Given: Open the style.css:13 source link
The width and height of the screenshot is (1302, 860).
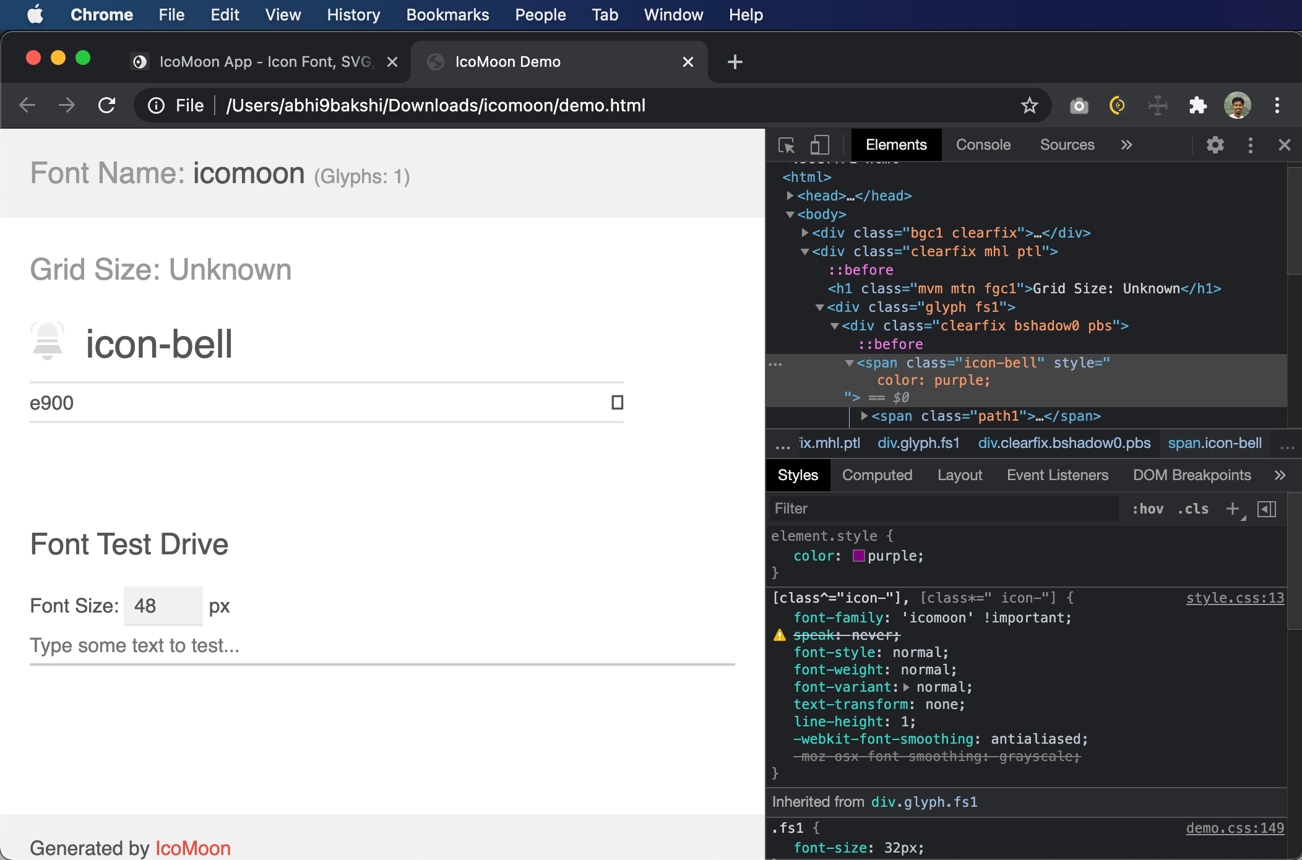Looking at the screenshot, I should pos(1235,598).
